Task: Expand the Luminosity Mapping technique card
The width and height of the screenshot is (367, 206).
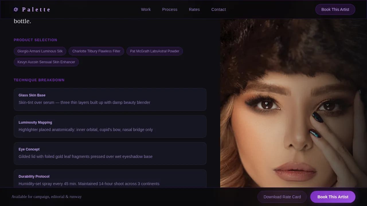Action: tap(110, 126)
